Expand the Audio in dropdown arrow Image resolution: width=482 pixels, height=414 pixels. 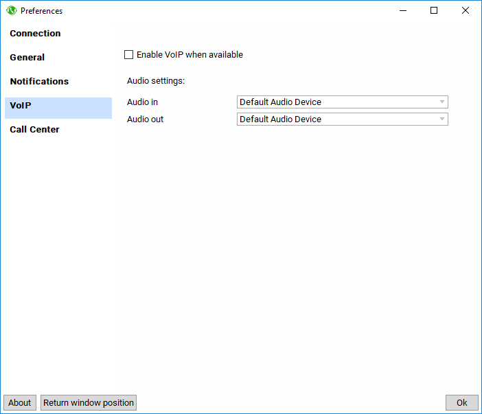click(442, 102)
